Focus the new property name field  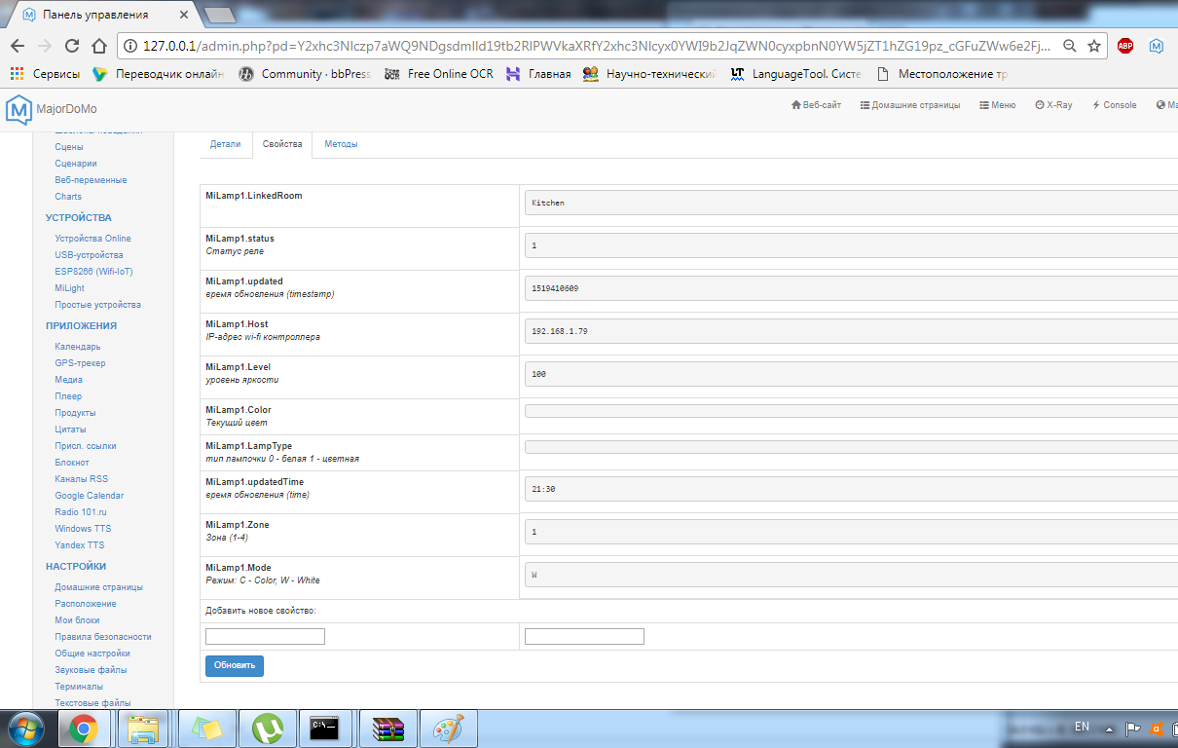pyautogui.click(x=265, y=636)
